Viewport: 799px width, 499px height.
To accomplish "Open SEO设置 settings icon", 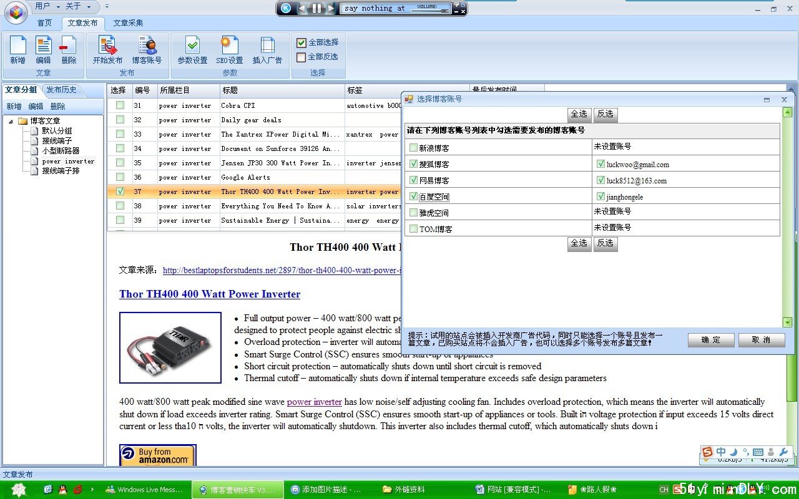I will (230, 50).
